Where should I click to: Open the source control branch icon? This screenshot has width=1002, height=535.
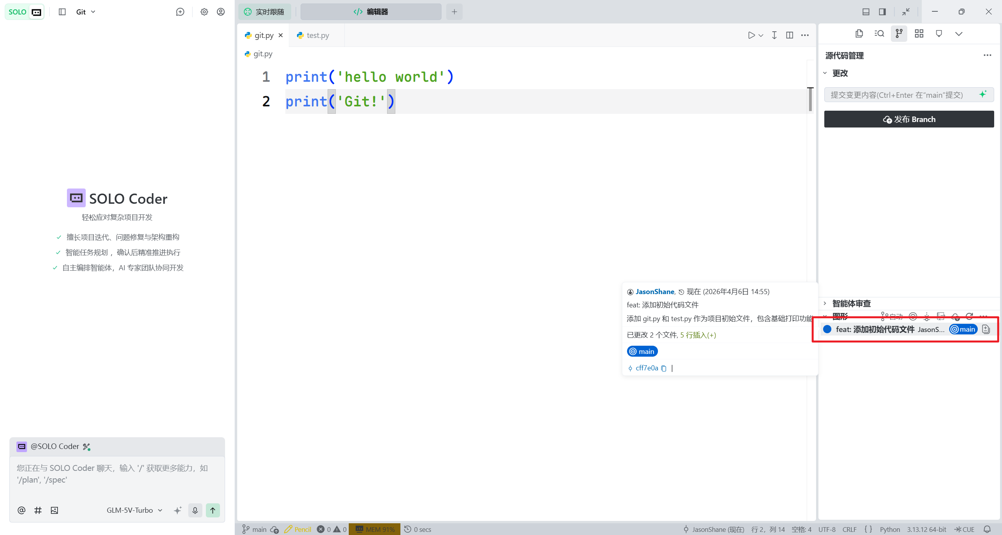[899, 34]
